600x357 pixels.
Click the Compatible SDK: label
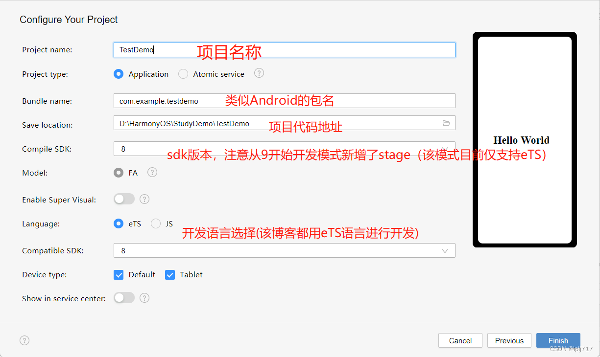[x=53, y=250]
